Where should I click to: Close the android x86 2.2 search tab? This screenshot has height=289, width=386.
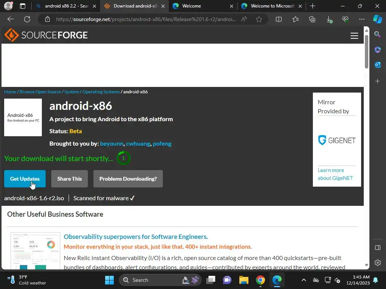pyautogui.click(x=94, y=6)
